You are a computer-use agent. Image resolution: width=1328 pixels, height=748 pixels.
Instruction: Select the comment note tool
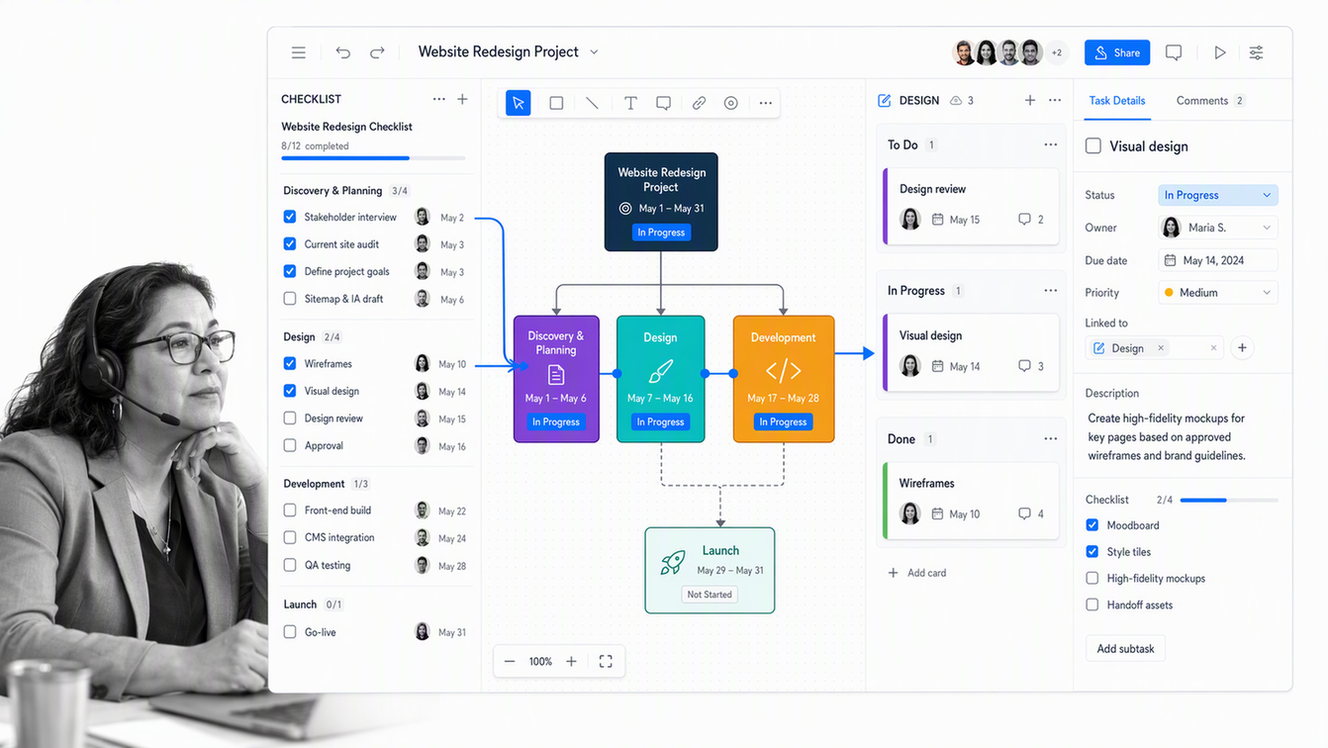point(664,103)
